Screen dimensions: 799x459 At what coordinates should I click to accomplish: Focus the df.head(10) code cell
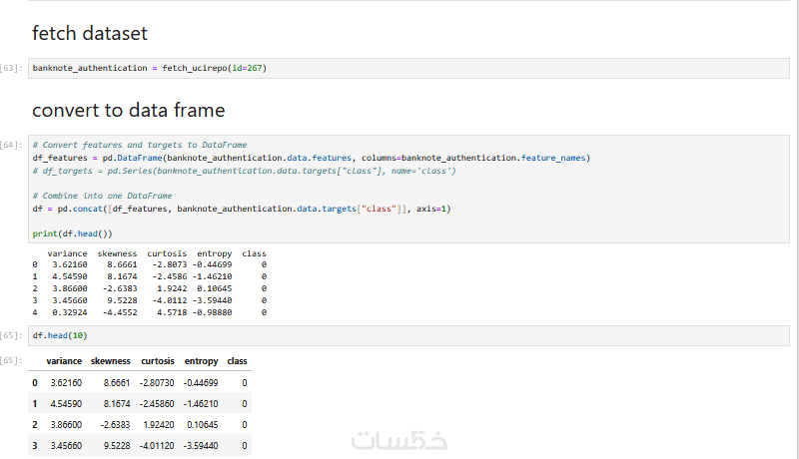[399, 335]
